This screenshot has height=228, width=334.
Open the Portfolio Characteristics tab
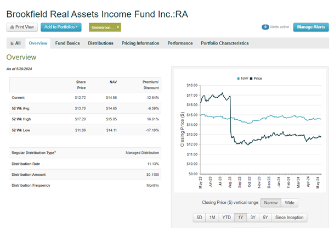point(225,43)
